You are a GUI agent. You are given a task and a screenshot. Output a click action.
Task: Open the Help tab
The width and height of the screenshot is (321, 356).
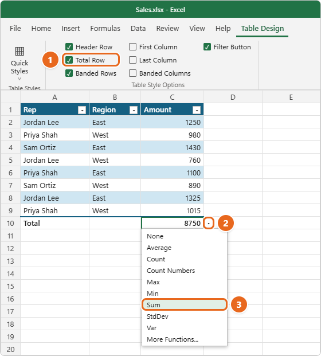(x=223, y=29)
